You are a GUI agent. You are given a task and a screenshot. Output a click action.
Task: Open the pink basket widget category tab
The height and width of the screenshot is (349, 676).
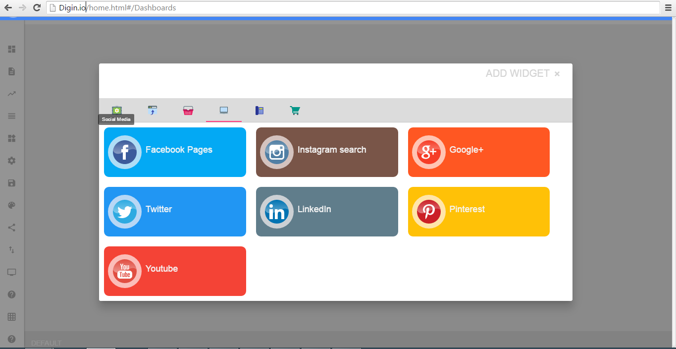188,111
